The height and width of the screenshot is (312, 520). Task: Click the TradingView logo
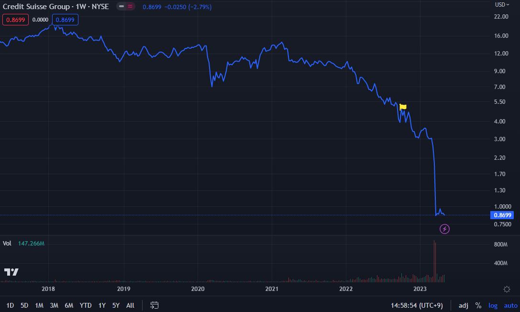[x=11, y=272]
